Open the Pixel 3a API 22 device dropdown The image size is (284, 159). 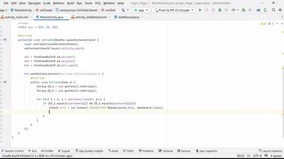174,10
